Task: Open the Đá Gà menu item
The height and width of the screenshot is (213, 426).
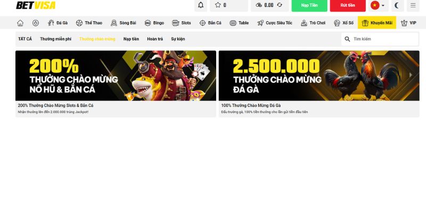Action: point(58,23)
